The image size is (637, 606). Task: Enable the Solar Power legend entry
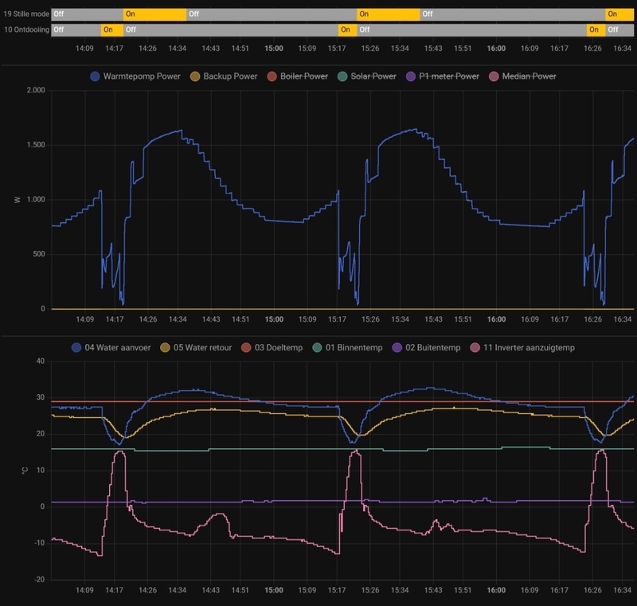click(x=367, y=76)
